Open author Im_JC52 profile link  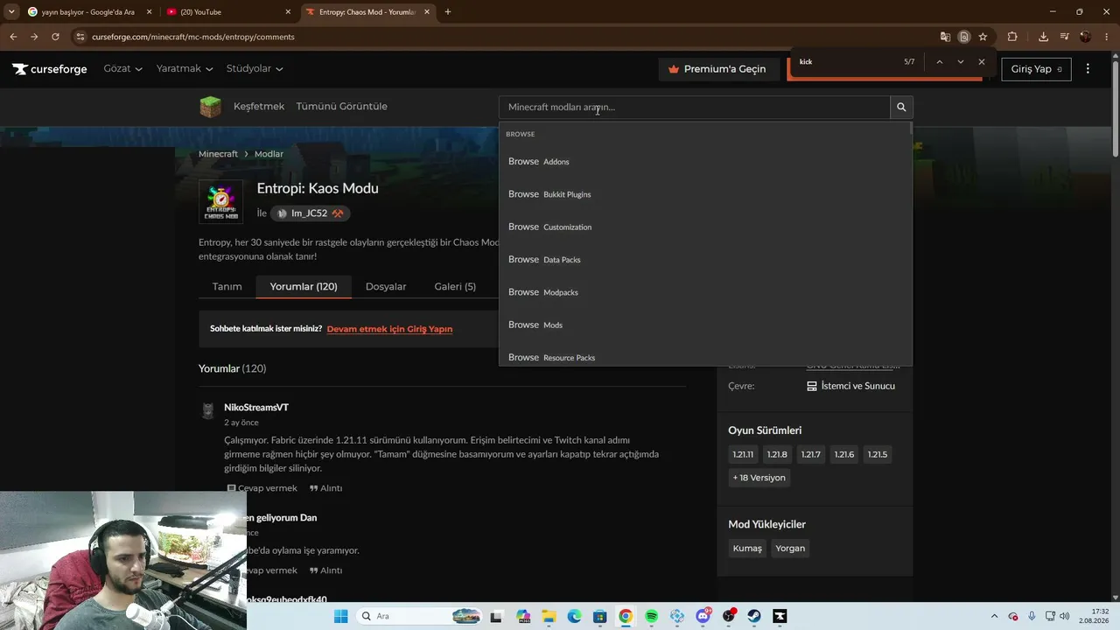click(310, 213)
